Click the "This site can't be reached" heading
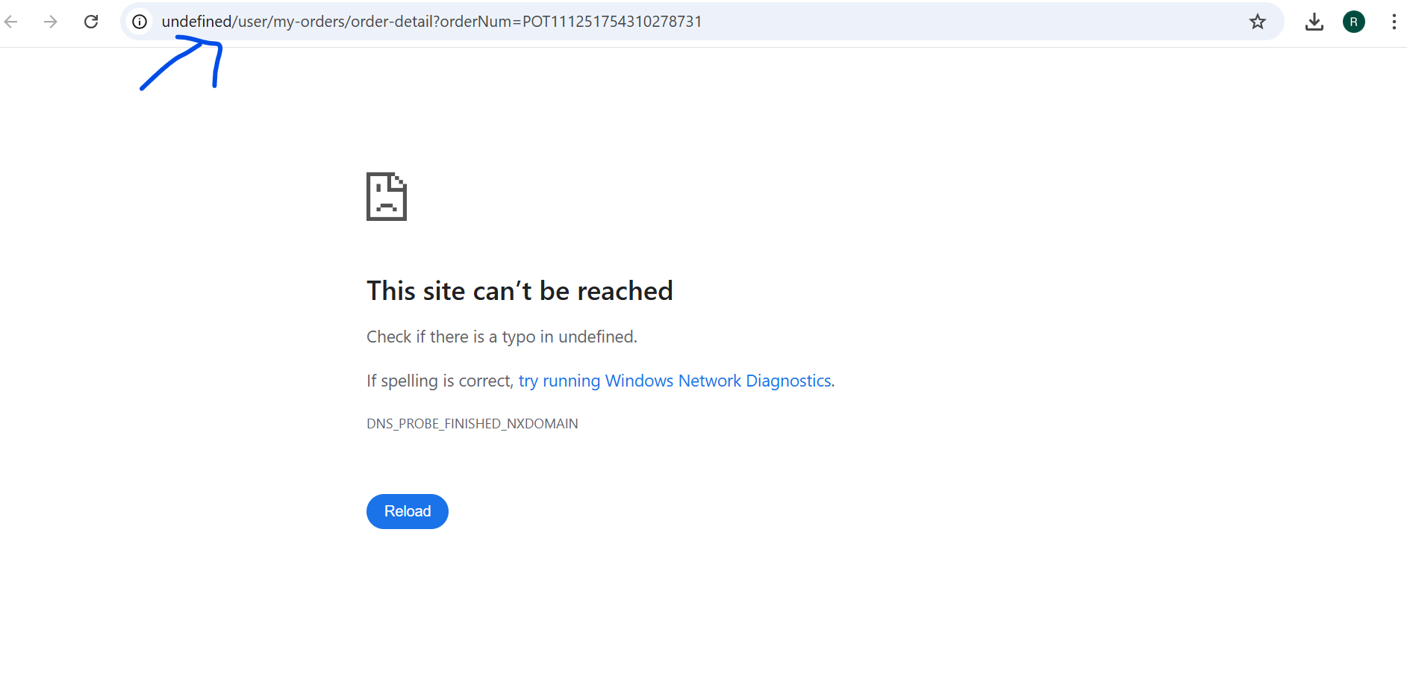Viewport: 1407px width, 697px height. 520,290
